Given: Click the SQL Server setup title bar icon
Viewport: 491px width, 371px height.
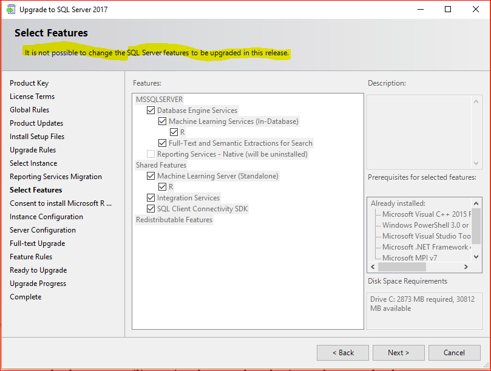Looking at the screenshot, I should pyautogui.click(x=11, y=9).
